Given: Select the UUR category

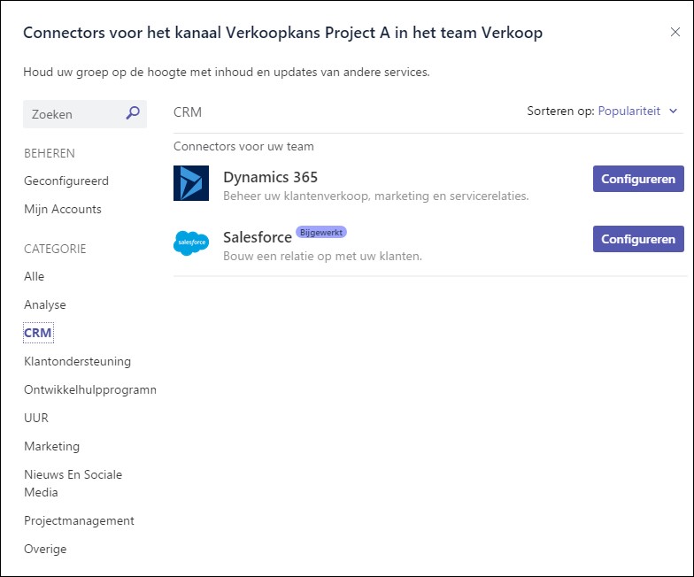Looking at the screenshot, I should click(x=36, y=418).
